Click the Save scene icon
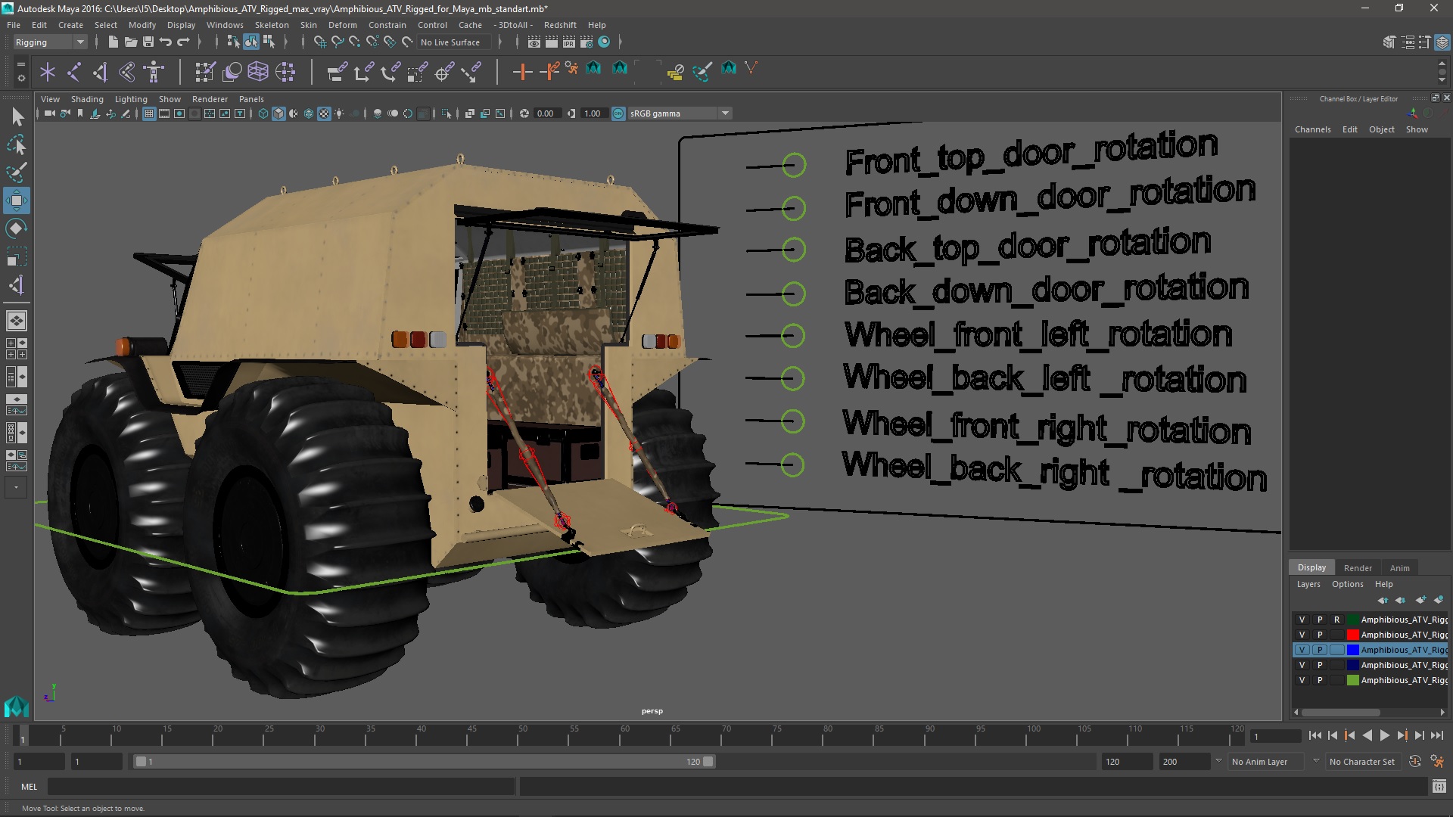 (x=148, y=42)
